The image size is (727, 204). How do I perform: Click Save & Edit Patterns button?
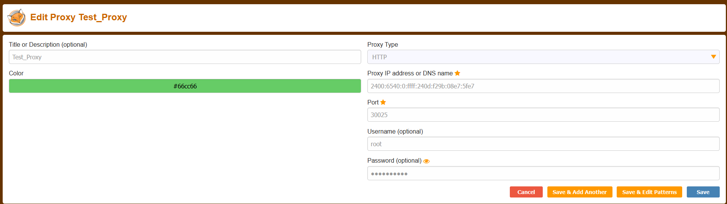click(649, 192)
